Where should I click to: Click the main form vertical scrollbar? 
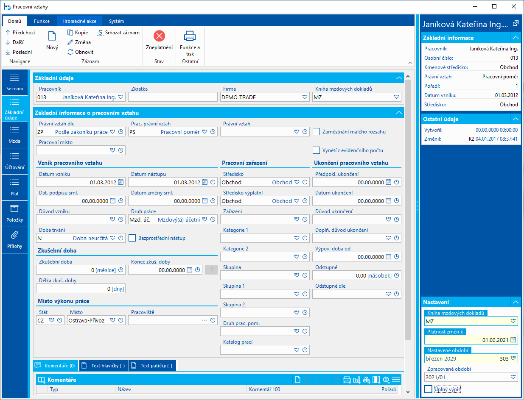[x=408, y=210]
